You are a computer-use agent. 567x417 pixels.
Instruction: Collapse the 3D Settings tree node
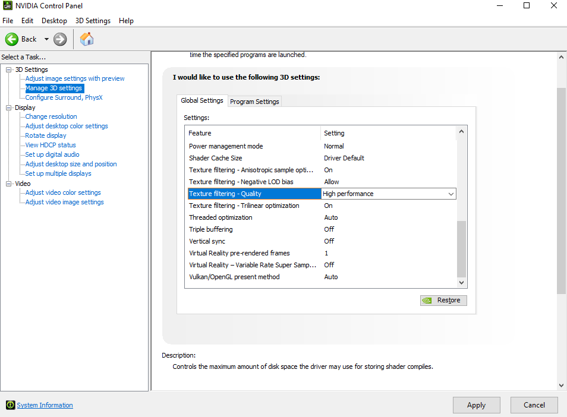click(9, 69)
